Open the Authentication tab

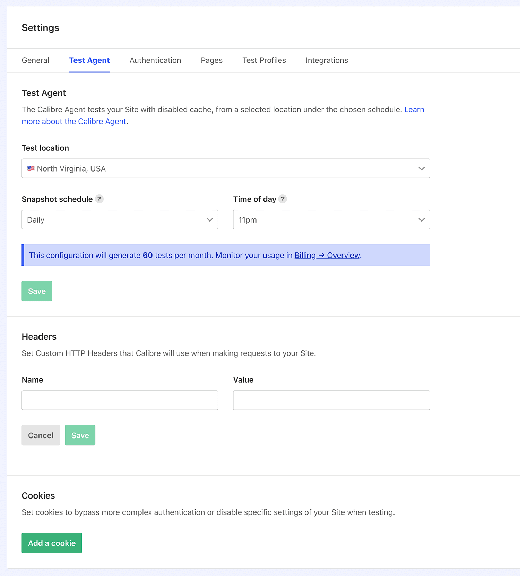(x=155, y=60)
